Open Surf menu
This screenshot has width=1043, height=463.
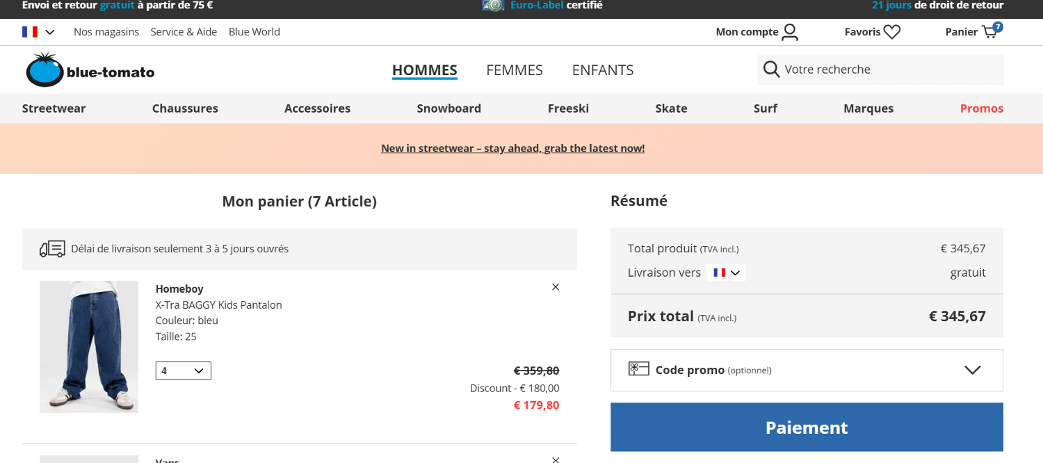tap(766, 108)
